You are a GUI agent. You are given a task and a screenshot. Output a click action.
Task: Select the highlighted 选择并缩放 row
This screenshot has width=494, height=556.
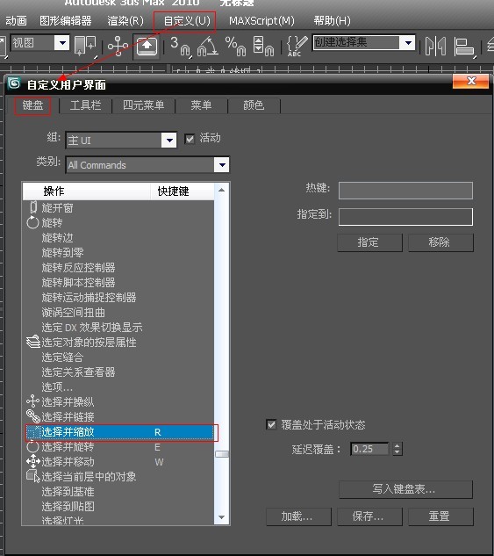pyautogui.click(x=119, y=432)
